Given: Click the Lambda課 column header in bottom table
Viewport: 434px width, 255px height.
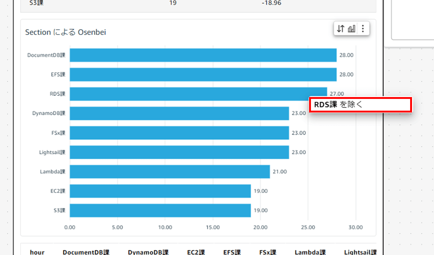Looking at the screenshot, I should [310, 252].
